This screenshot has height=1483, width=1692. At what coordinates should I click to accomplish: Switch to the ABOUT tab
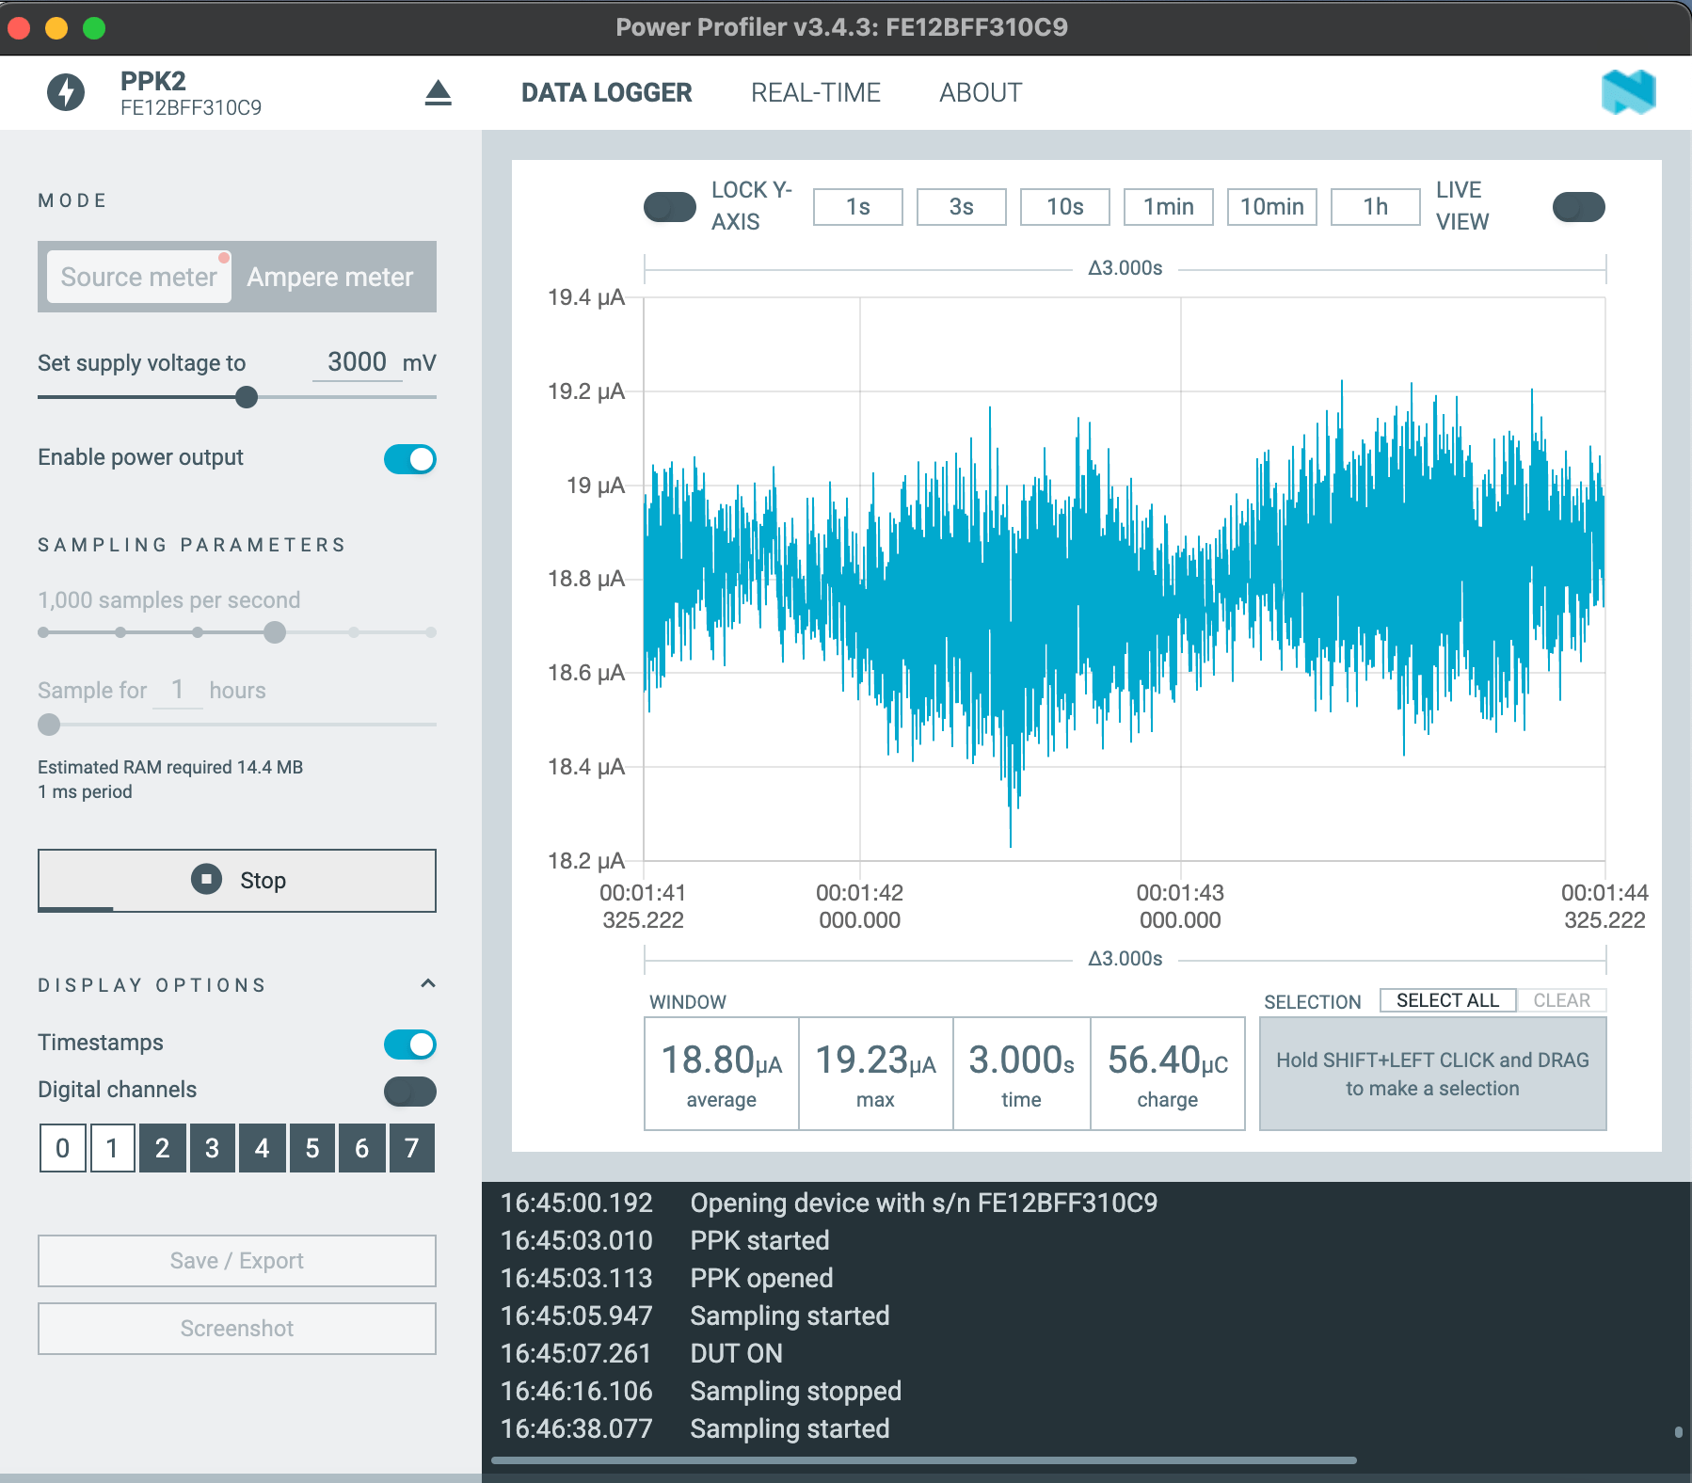[980, 92]
